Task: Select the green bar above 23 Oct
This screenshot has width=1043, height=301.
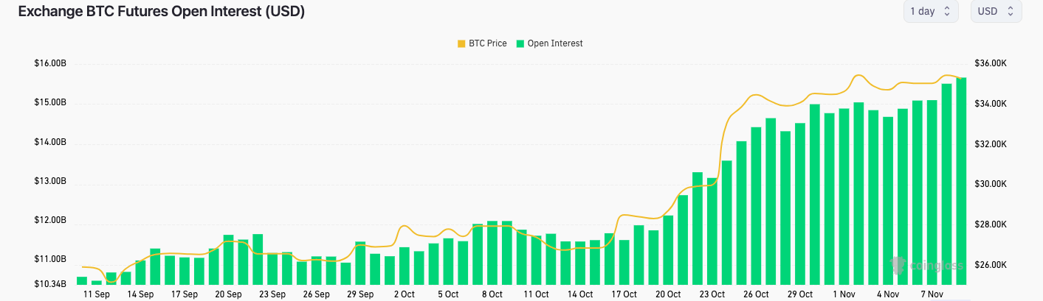Action: coord(712,230)
